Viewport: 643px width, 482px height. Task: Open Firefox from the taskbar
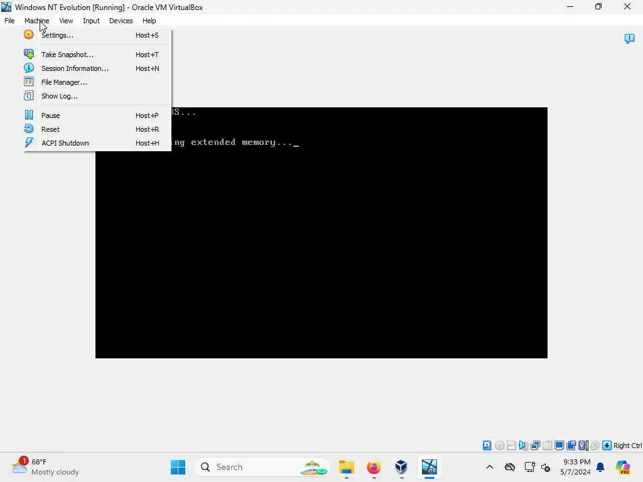pyautogui.click(x=374, y=467)
